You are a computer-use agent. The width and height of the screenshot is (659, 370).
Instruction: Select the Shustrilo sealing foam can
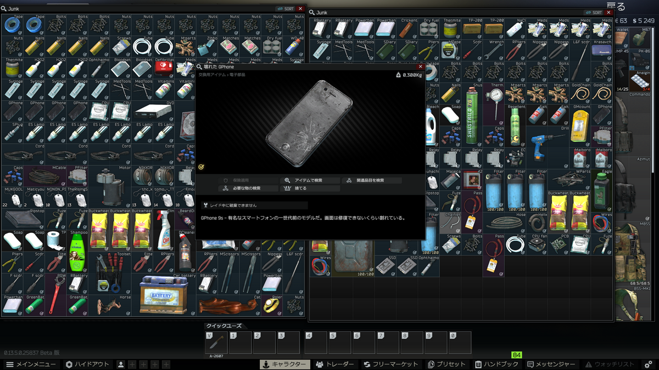point(472,114)
